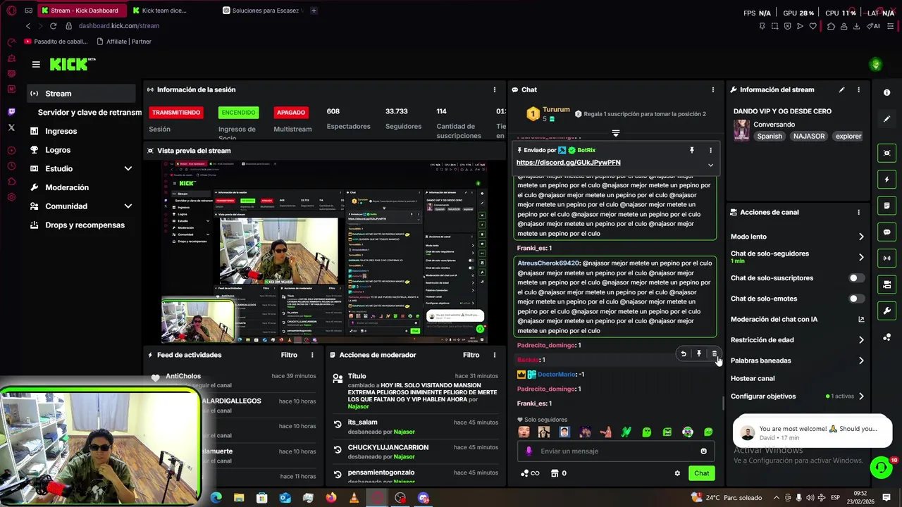Open Filtro in Feed de actividades
The image size is (902, 507).
click(x=289, y=355)
